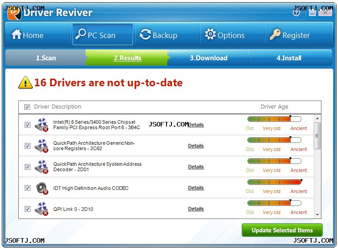Viewport: 338px width, 248px height.
Task: Click the age bar for QPI Link 0
Action: tap(274, 203)
